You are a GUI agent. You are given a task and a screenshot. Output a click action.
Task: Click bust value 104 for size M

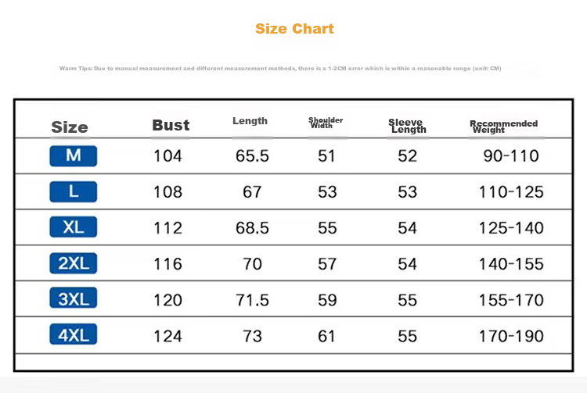167,155
